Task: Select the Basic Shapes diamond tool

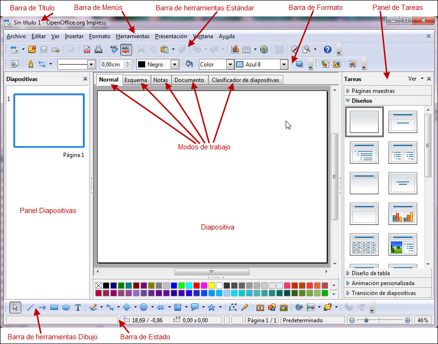Action: [x=126, y=307]
